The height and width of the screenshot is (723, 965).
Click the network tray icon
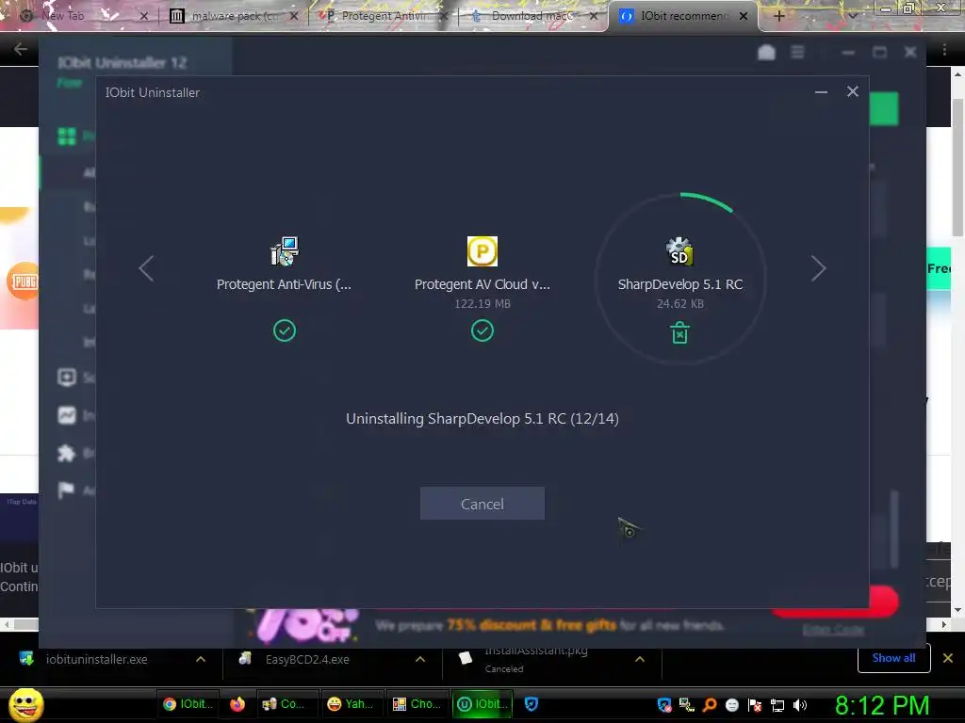777,705
